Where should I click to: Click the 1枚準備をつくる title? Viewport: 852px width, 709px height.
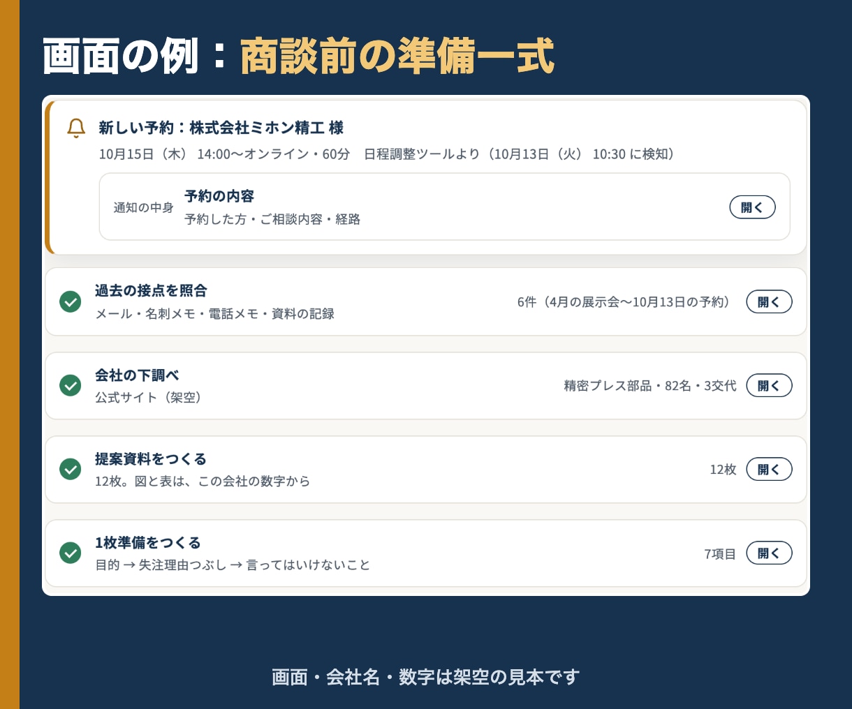pos(148,542)
